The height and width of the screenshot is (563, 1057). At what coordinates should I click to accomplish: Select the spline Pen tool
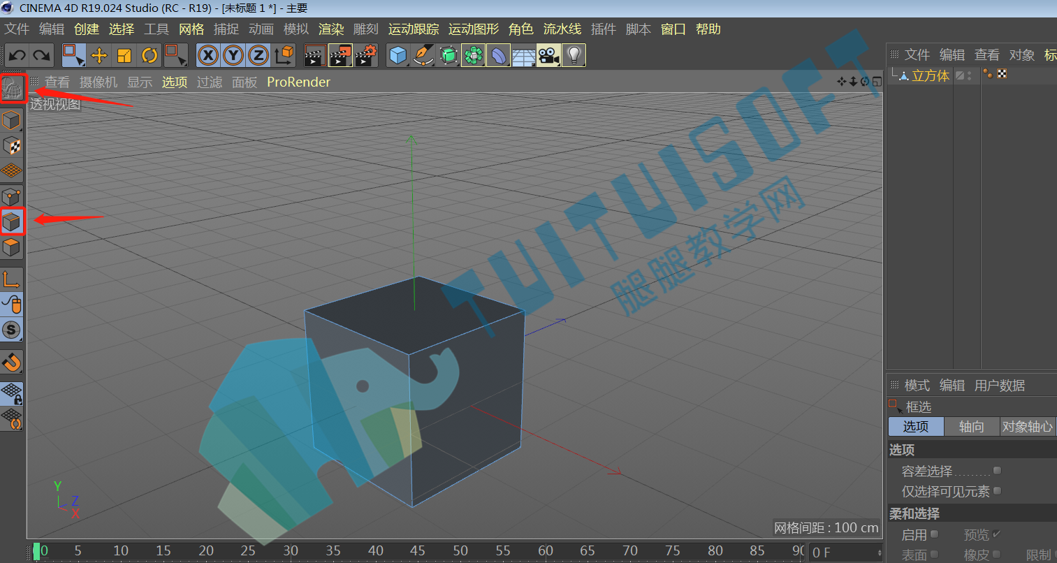tap(423, 55)
